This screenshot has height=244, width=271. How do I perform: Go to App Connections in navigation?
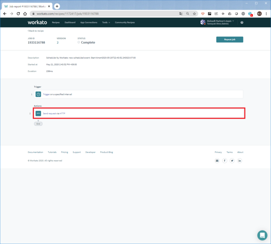point(88,22)
